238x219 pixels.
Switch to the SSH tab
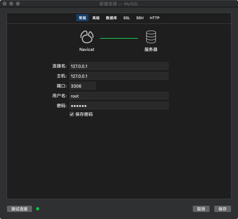click(x=140, y=18)
